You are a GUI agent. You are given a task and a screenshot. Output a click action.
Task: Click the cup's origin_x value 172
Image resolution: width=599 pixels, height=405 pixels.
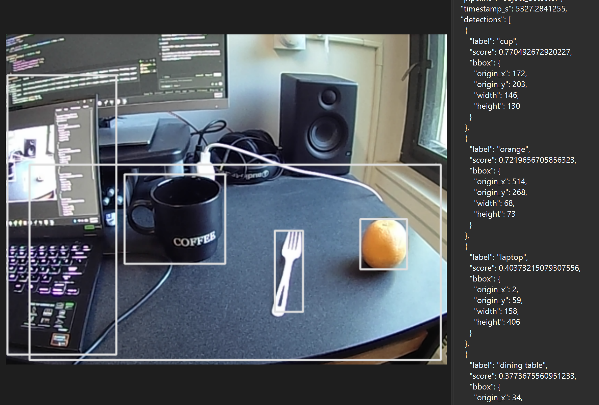point(519,74)
